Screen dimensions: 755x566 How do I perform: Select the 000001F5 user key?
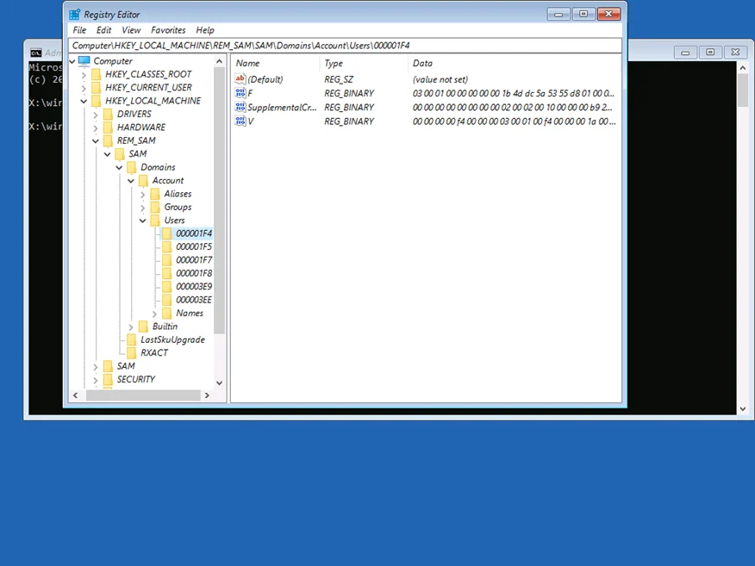tap(194, 247)
